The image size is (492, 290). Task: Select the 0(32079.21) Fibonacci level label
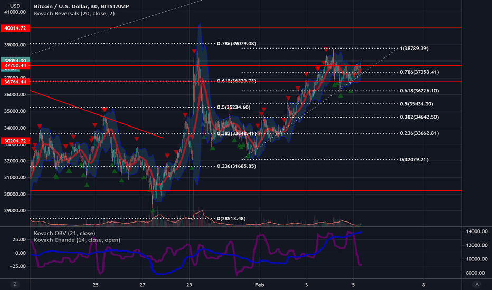414,160
